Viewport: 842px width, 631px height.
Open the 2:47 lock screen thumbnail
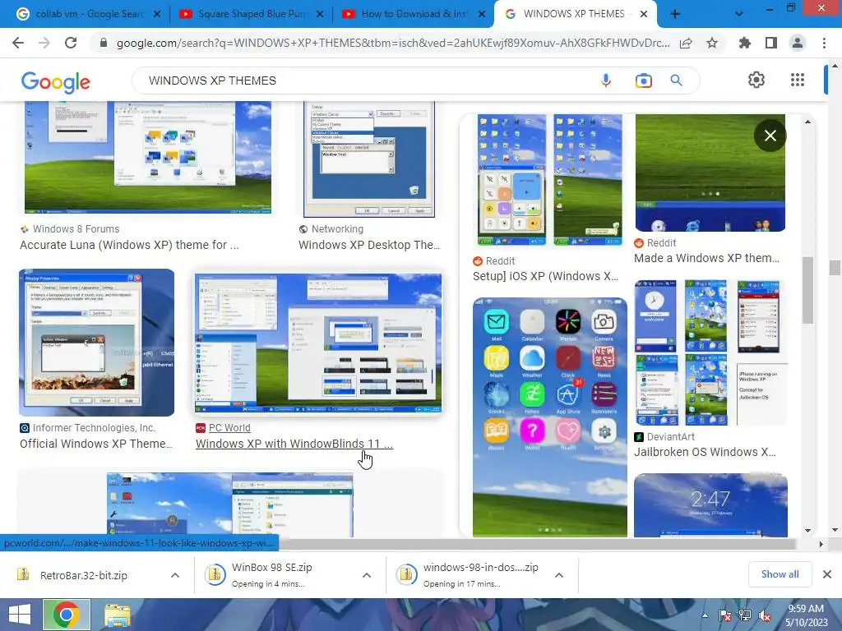710,505
